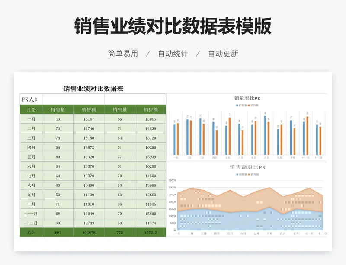Select the 销量对比PK chart title
This screenshot has width=346, height=265.
tap(247, 99)
